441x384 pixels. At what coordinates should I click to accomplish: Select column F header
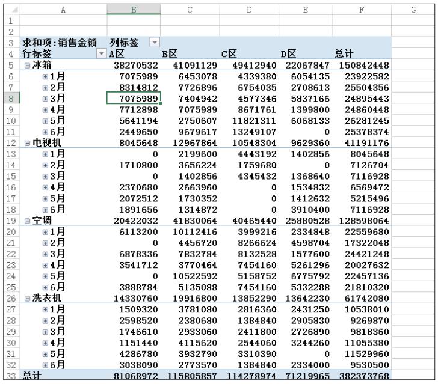(x=361, y=8)
